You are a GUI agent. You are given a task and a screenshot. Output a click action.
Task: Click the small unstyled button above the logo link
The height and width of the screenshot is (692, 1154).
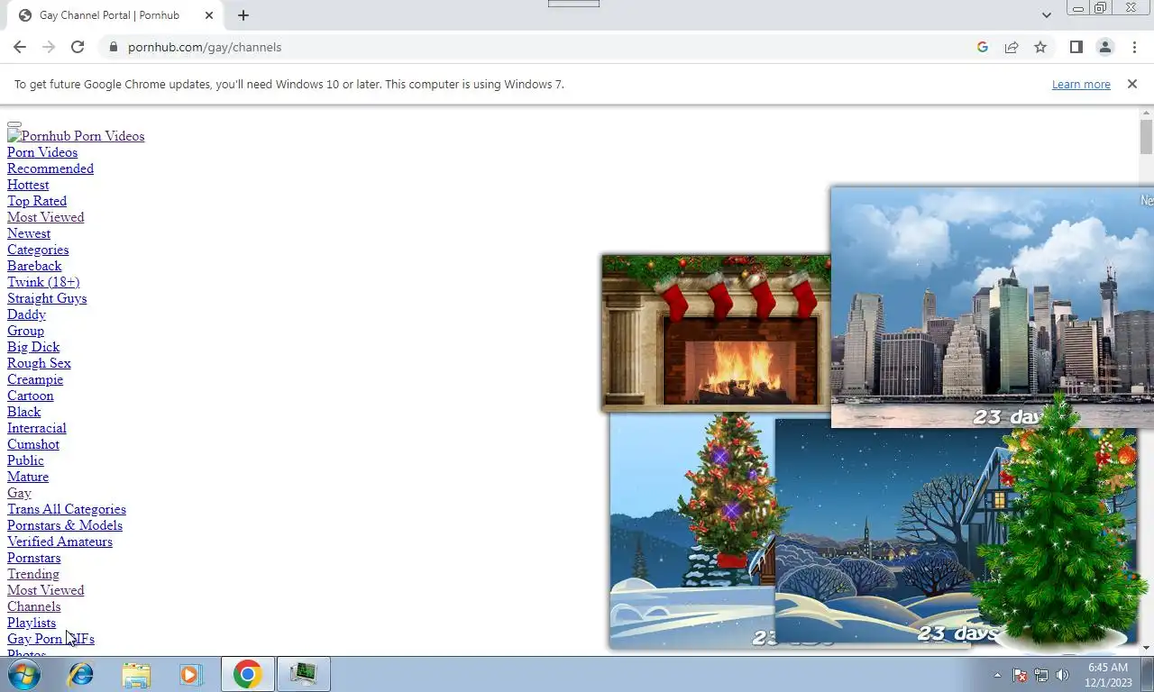pos(14,124)
